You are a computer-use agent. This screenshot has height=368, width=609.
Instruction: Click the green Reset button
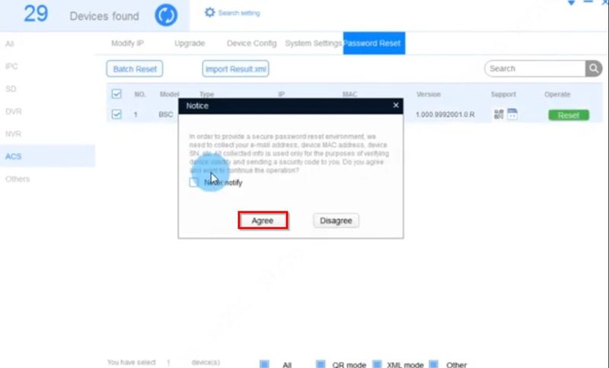(568, 115)
